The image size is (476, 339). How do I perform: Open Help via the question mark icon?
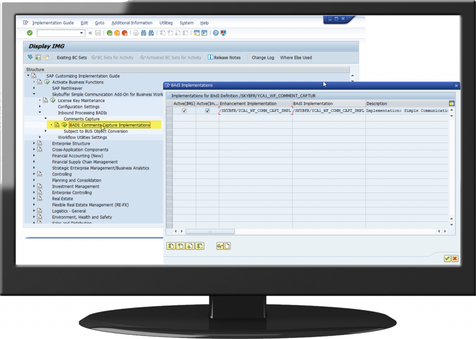(x=216, y=33)
